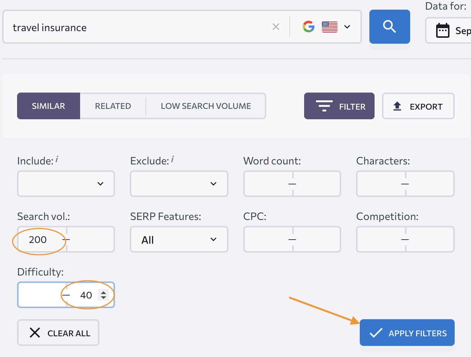Screen dimensions: 471x357
Task: Open the SERP Features dropdown showing All
Action: [x=179, y=239]
